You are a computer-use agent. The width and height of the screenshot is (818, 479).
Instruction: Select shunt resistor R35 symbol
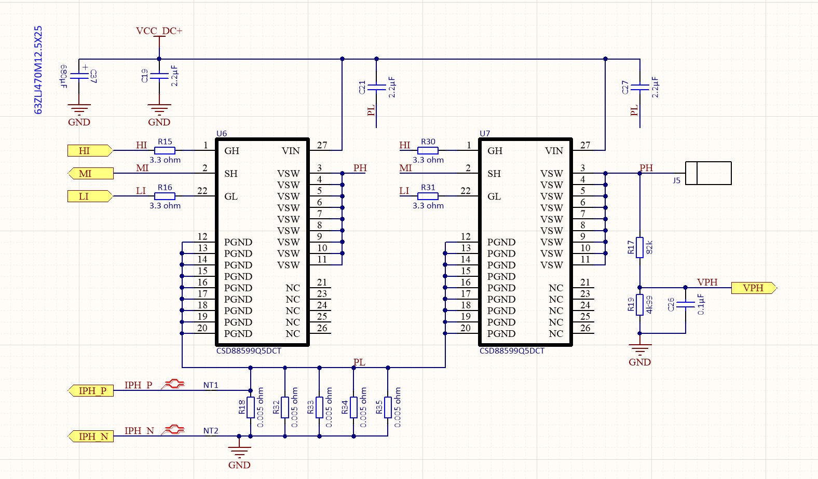(x=388, y=407)
